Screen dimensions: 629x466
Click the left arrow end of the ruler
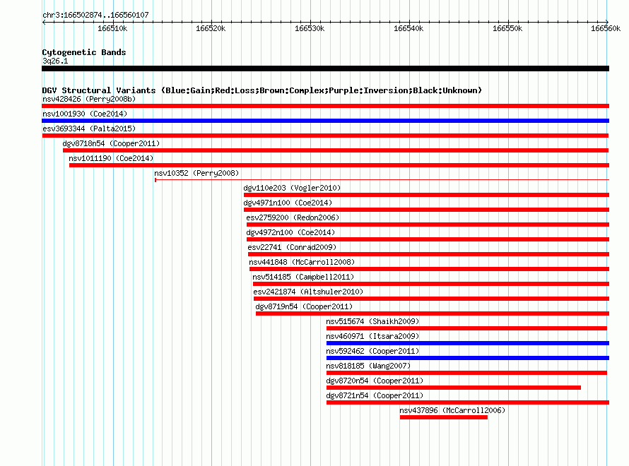(44, 22)
